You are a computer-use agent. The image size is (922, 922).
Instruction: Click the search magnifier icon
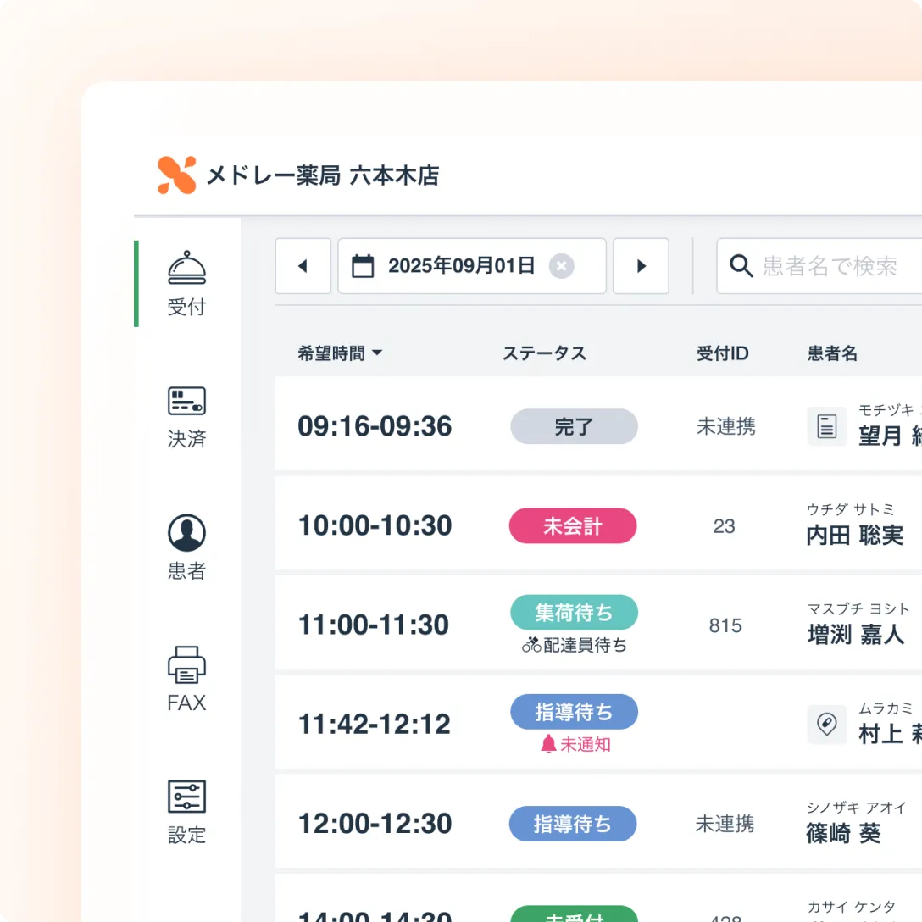[x=741, y=265]
